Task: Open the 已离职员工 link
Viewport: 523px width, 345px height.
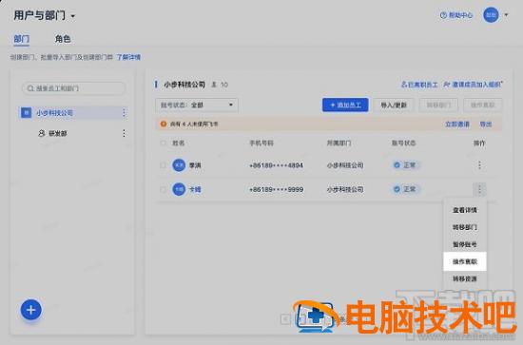Action: (419, 85)
